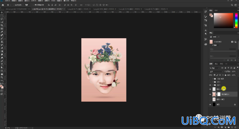Select the Lasso tool
The height and width of the screenshot is (129, 239).
pyautogui.click(x=2, y=19)
